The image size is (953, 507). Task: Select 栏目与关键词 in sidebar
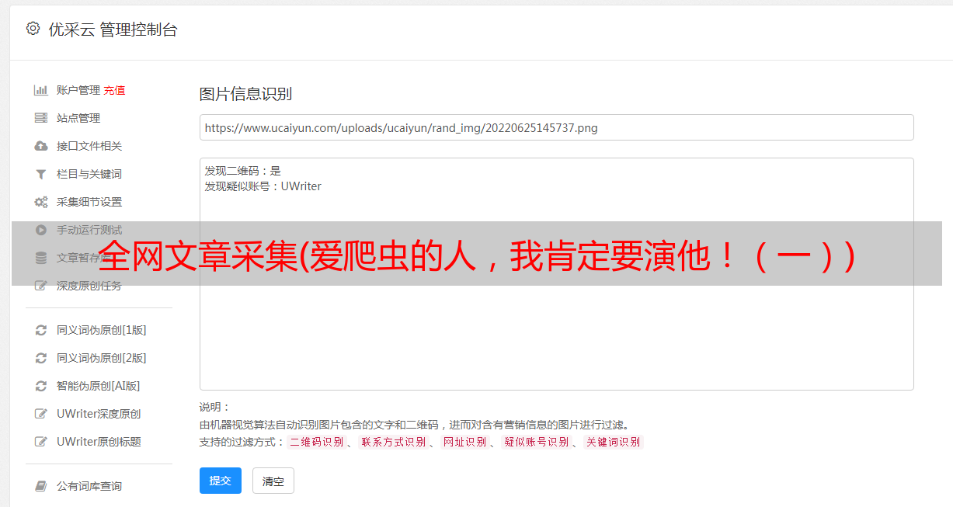point(89,174)
